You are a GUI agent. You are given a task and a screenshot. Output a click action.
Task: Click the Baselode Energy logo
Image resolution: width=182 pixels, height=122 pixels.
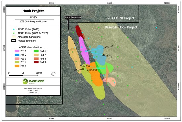33,81
